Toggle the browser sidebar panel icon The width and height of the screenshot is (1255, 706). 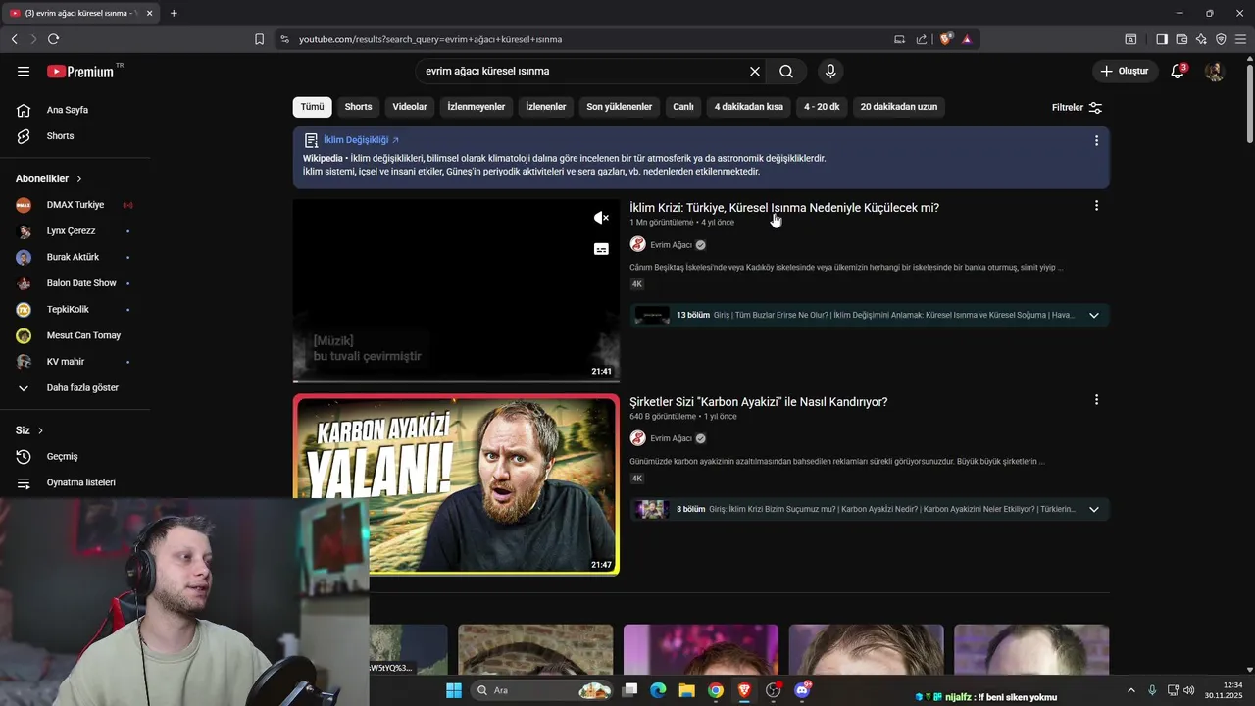click(x=1162, y=39)
